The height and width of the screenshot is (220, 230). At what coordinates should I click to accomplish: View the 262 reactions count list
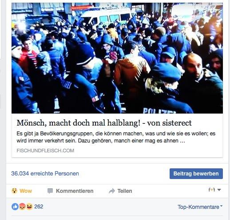39,207
